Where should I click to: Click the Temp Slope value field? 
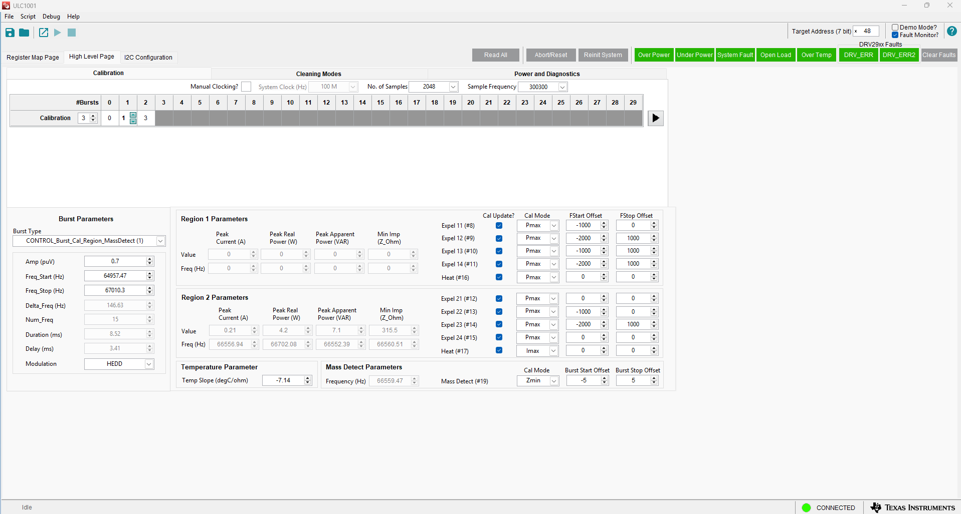pos(283,380)
